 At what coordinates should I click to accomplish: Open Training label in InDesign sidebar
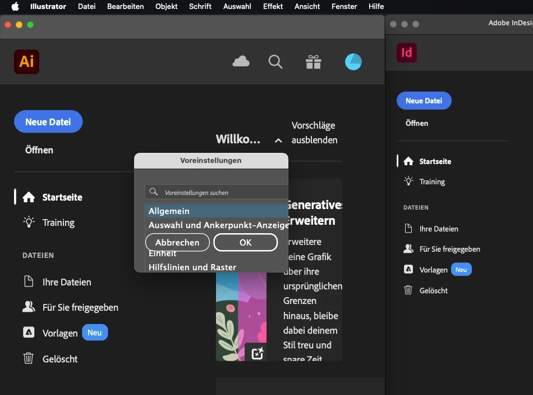(x=432, y=182)
